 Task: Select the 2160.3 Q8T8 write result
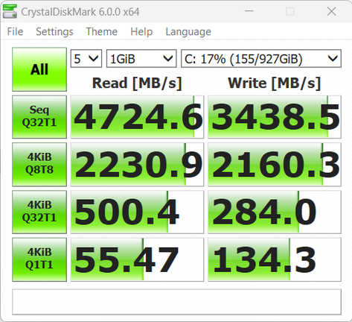(x=275, y=164)
